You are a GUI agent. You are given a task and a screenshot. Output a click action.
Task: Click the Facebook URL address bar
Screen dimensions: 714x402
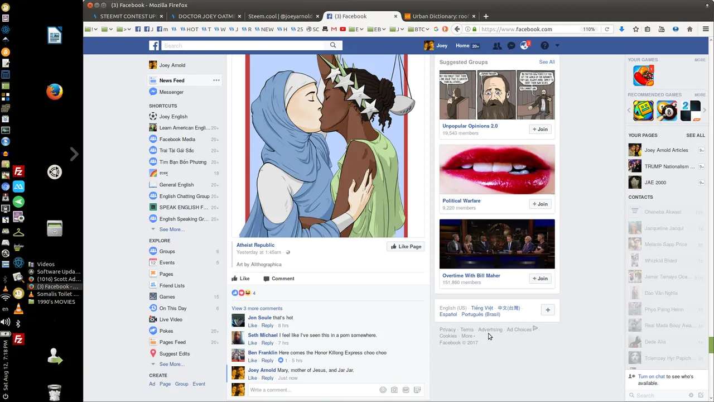[x=530, y=29]
